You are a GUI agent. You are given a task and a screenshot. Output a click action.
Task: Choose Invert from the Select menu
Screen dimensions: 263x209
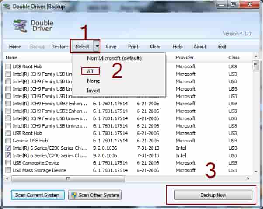(93, 91)
